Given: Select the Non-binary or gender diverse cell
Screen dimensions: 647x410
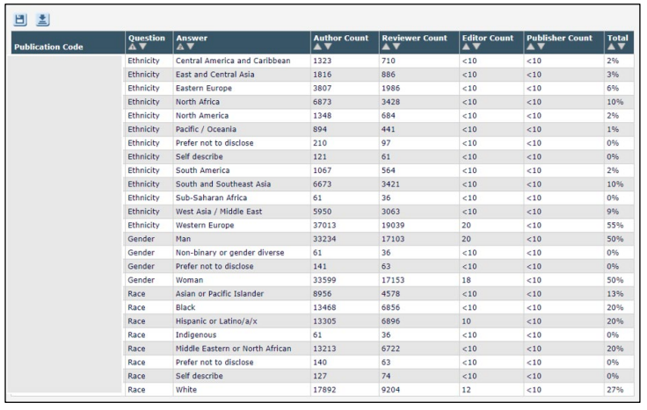Looking at the screenshot, I should 229,252.
